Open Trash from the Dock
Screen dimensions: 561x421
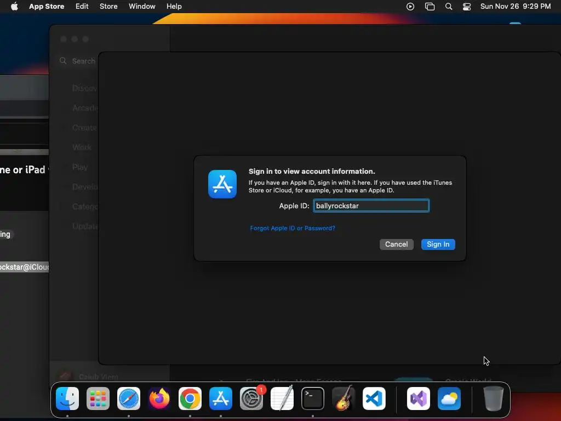[x=494, y=399]
